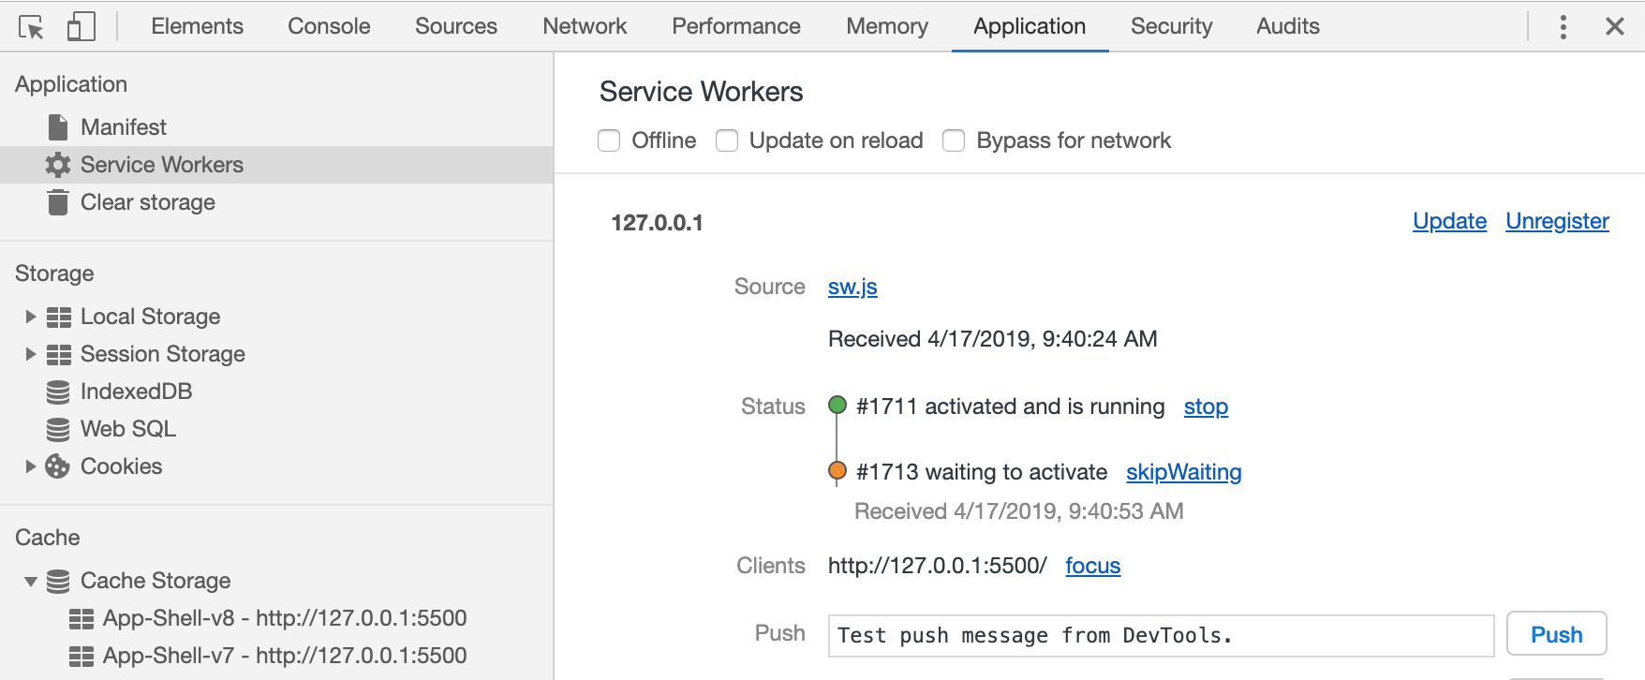Click the orange waiting status dot
This screenshot has height=680, width=1645.
[x=837, y=471]
